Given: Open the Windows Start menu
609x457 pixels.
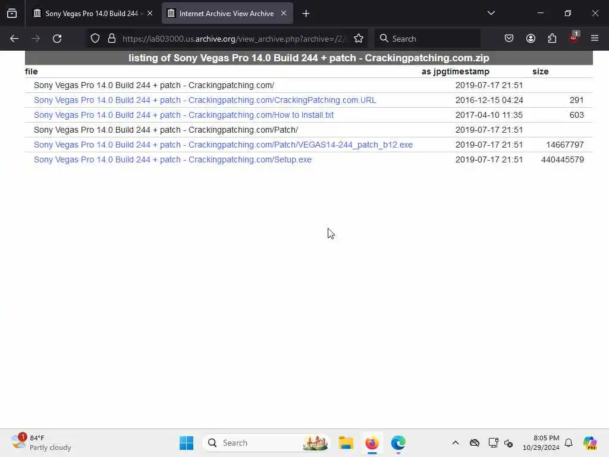Looking at the screenshot, I should point(186,443).
